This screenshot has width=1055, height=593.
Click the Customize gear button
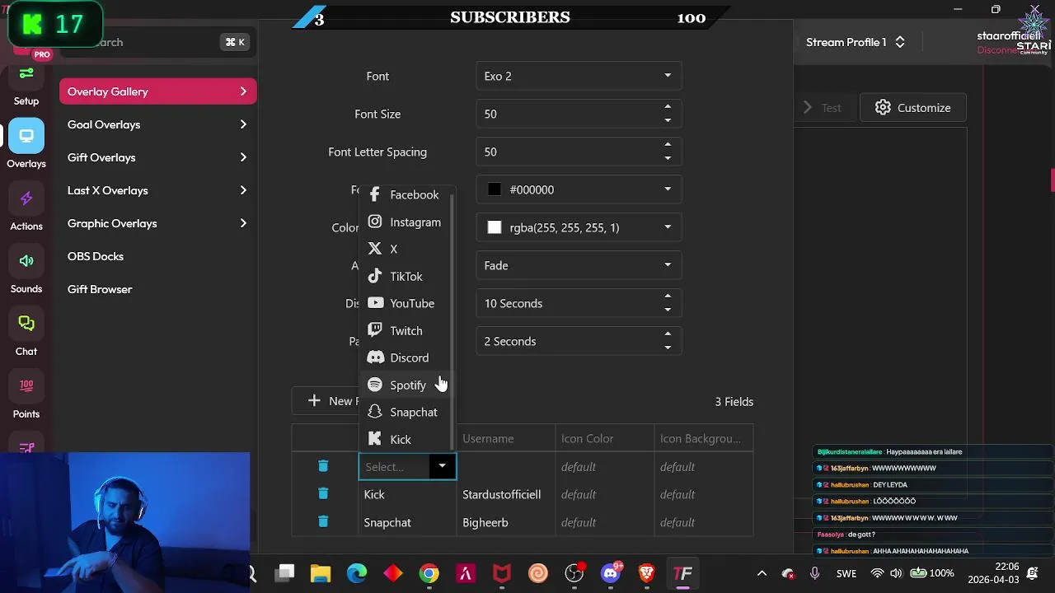click(912, 108)
